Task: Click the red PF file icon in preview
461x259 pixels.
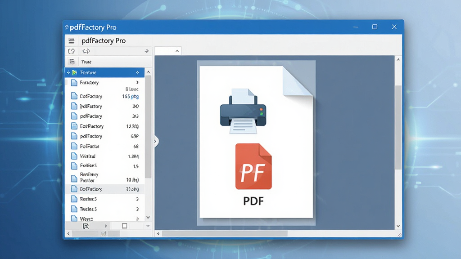Action: tap(253, 166)
